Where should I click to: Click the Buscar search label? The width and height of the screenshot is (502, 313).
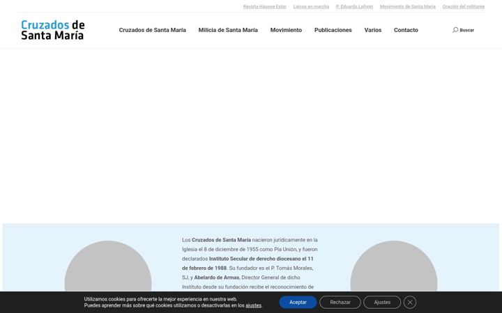[x=466, y=30]
